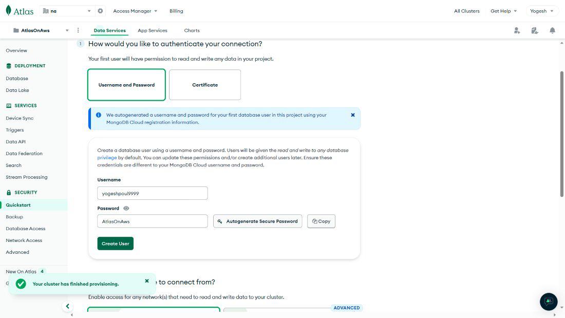Screen dimensions: 565x318
Task: Click the invite user icon
Action: [x=517, y=31]
